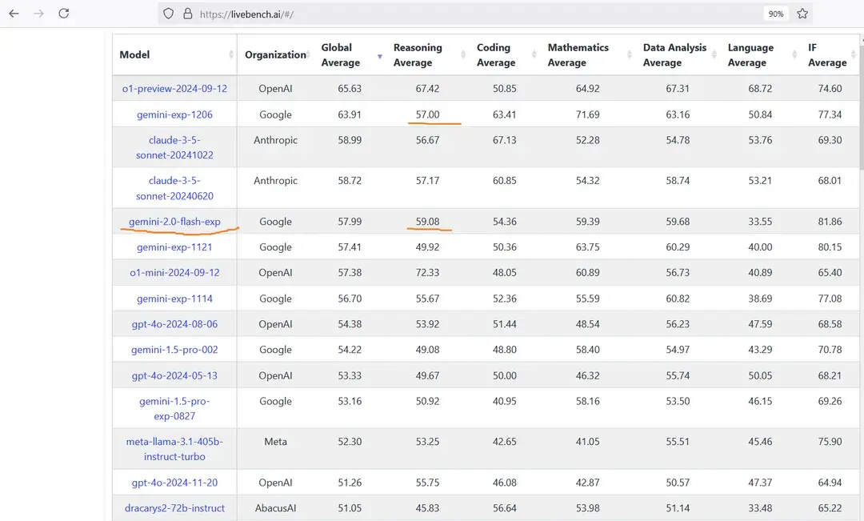Select language score 68.72
Viewport: 864px width, 521px height.
(761, 88)
